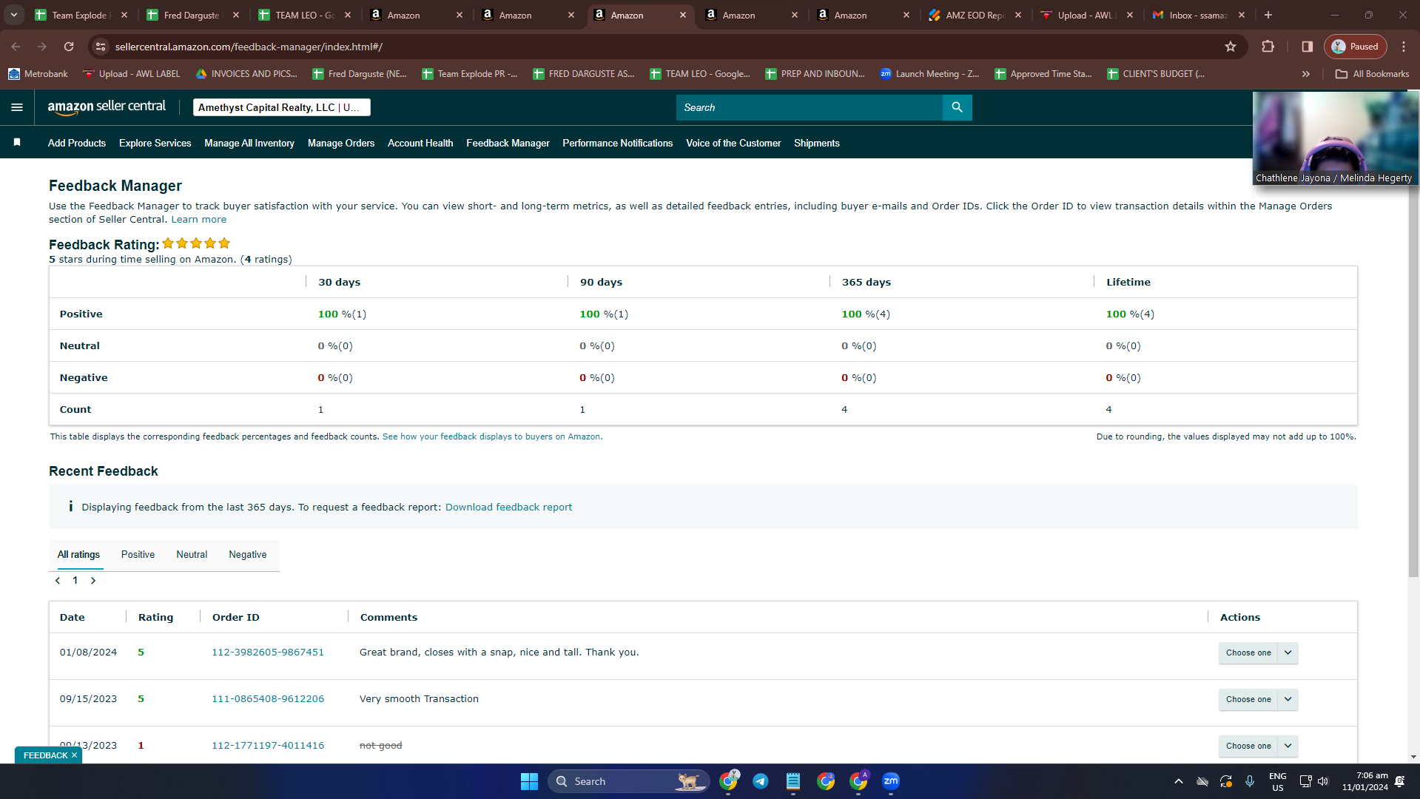Image resolution: width=1420 pixels, height=799 pixels.
Task: Open order 112-3982605-9867451 link
Action: [268, 653]
